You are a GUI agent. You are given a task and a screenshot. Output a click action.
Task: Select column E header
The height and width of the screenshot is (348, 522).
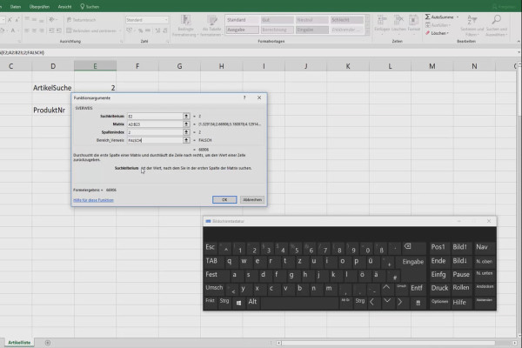[95, 66]
